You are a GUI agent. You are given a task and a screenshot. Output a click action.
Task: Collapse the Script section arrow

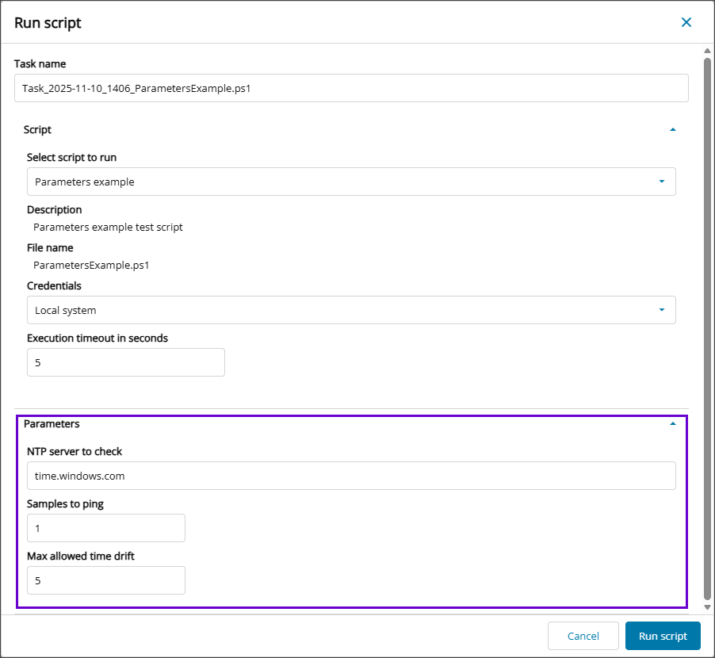[673, 129]
